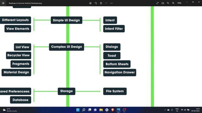Click the Recycler View box
The height and width of the screenshot is (113, 202).
point(19,55)
